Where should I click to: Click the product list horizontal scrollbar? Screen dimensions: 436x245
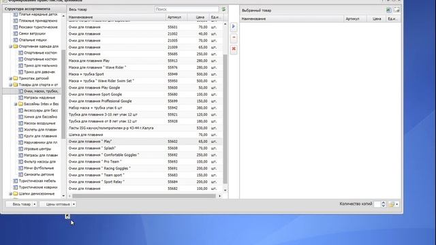pyautogui.click(x=144, y=196)
